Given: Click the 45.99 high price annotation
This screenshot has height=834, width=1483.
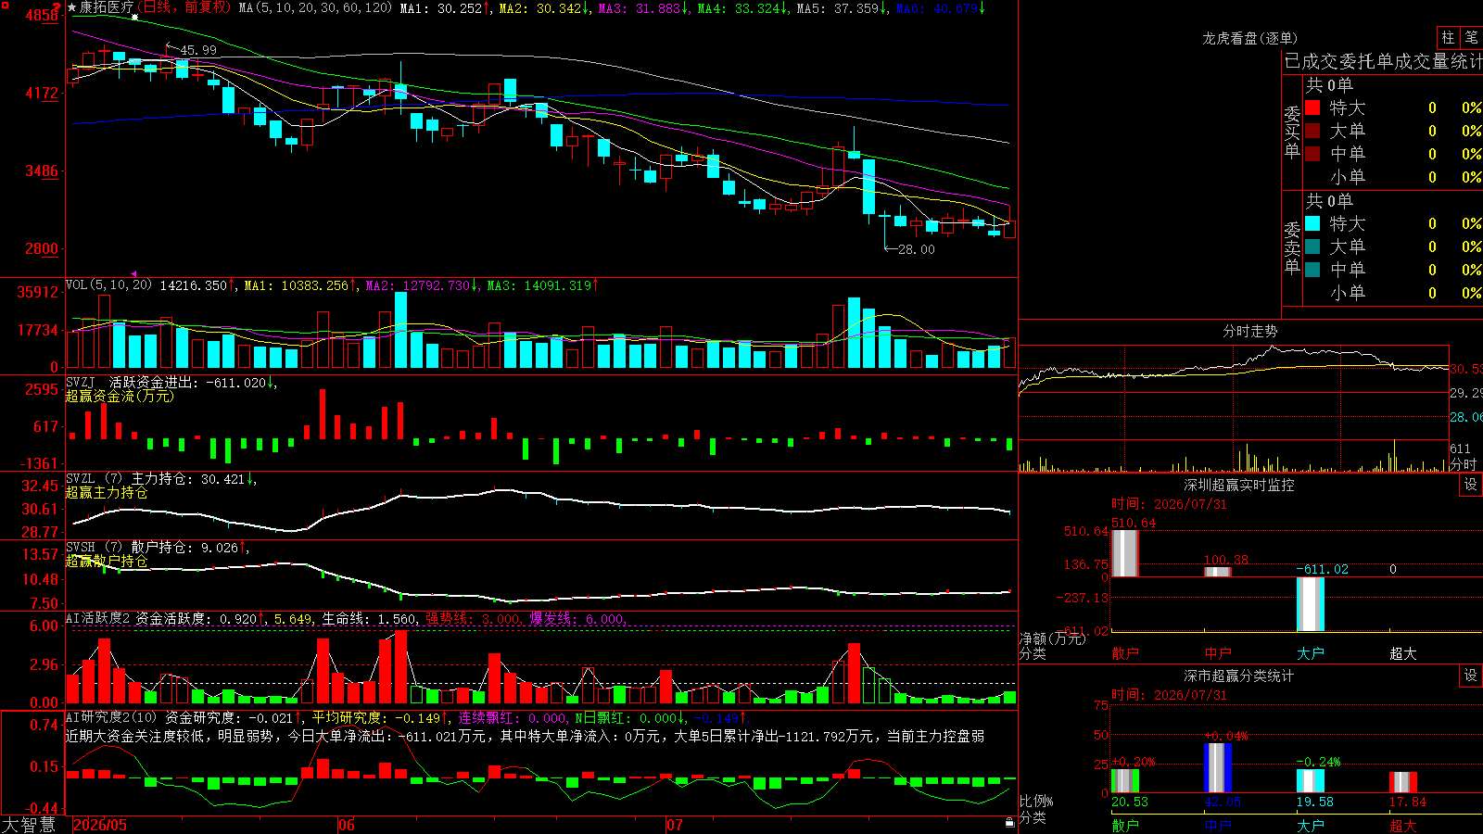Looking at the screenshot, I should [197, 50].
